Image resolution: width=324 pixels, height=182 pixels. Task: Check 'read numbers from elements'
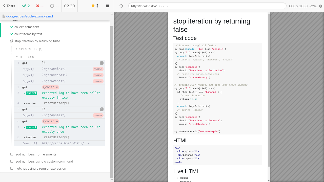11,154
